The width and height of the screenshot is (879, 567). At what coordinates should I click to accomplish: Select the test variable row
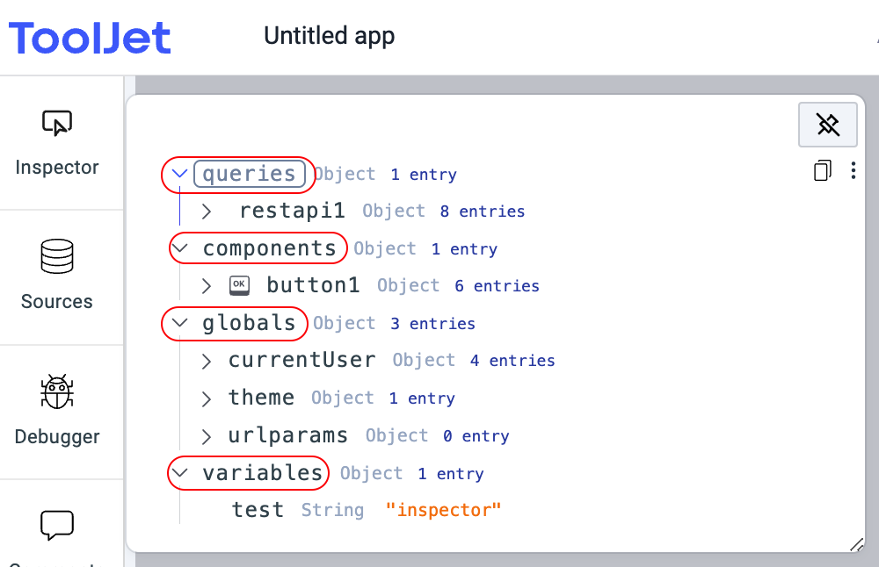pos(258,510)
